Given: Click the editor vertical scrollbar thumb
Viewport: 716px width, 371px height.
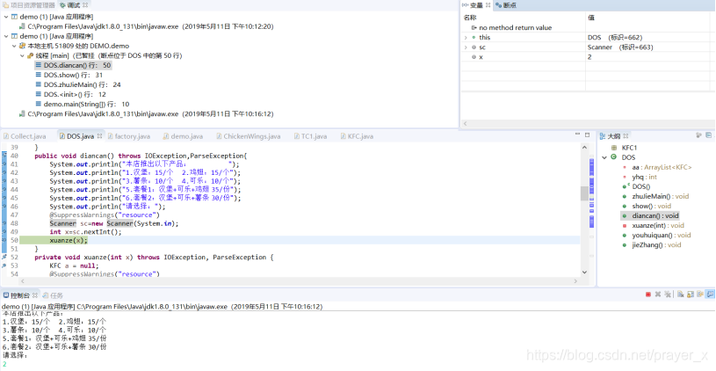Looking at the screenshot, I should 584,193.
